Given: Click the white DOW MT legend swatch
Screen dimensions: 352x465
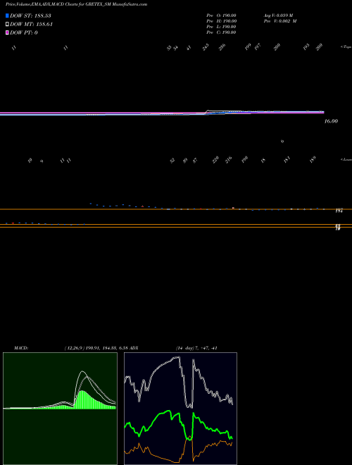Looking at the screenshot, I should tap(7, 25).
